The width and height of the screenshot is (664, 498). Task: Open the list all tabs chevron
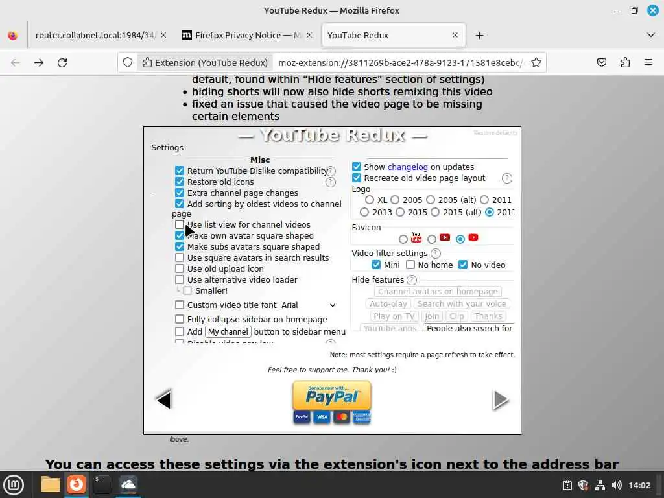(651, 35)
